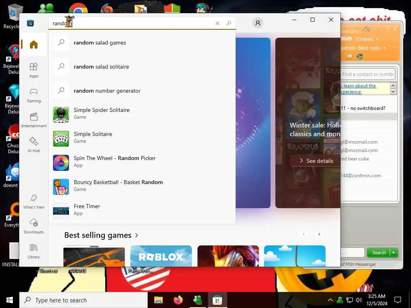The height and width of the screenshot is (308, 411).
Task: Clear the search box text
Action: click(x=217, y=23)
